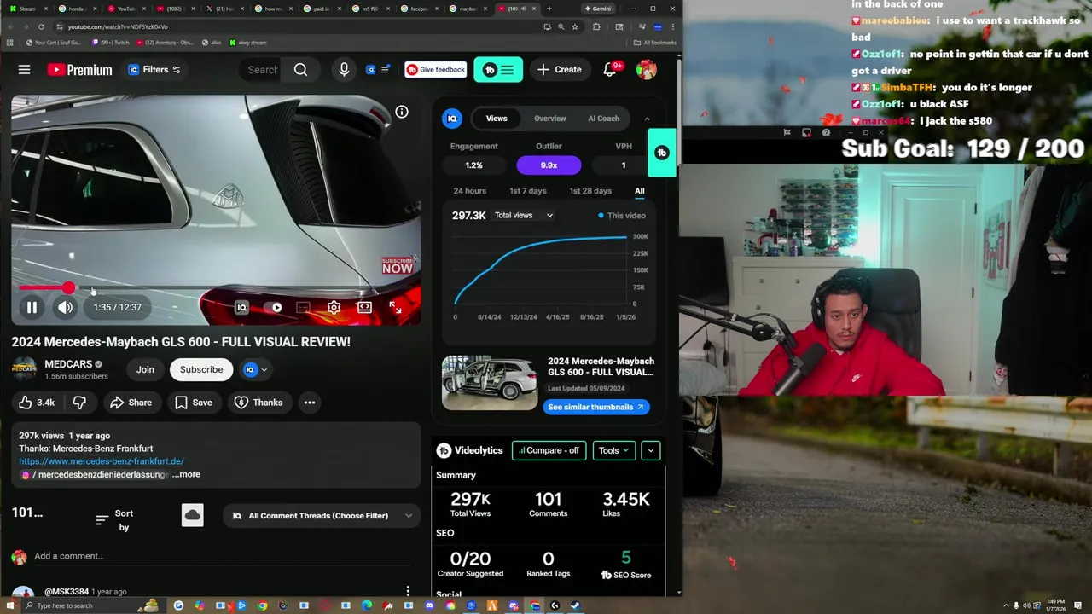This screenshot has width=1092, height=614.
Task: Open the Gemini button in Chrome
Action: pyautogui.click(x=597, y=9)
